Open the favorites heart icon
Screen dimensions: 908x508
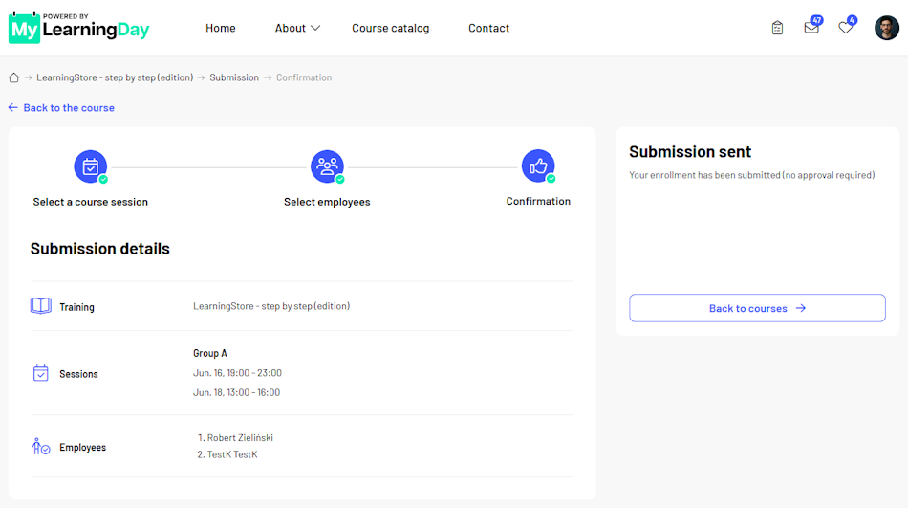point(846,27)
